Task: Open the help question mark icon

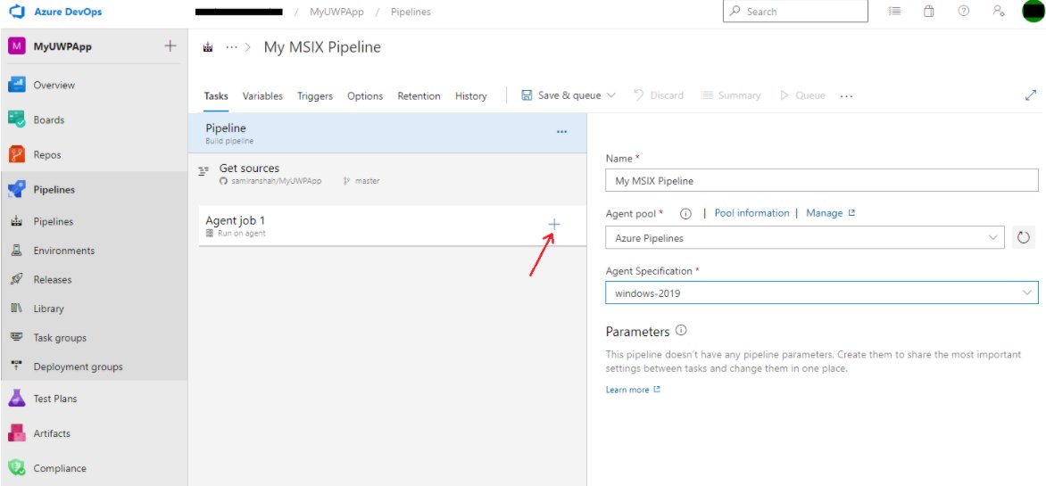Action: [x=963, y=12]
